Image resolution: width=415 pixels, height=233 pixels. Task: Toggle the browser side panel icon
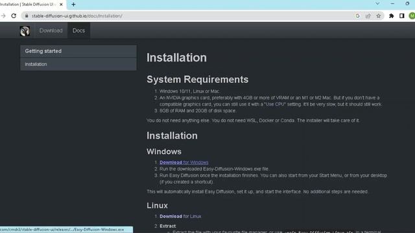point(402,16)
